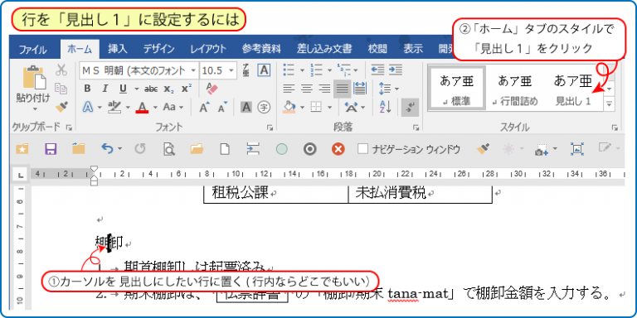Viewport: 637px width, 318px height.
Task: Click the Shrink Font icon
Action: pyautogui.click(x=221, y=107)
